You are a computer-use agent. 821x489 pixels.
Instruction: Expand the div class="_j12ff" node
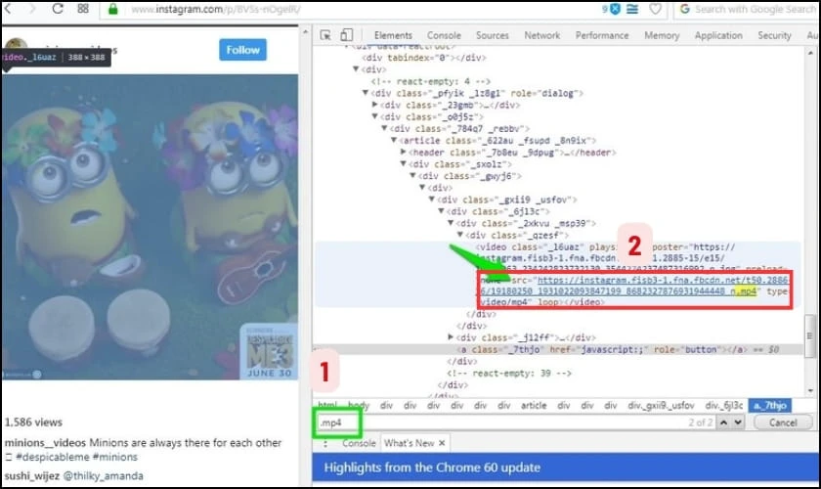(x=451, y=337)
